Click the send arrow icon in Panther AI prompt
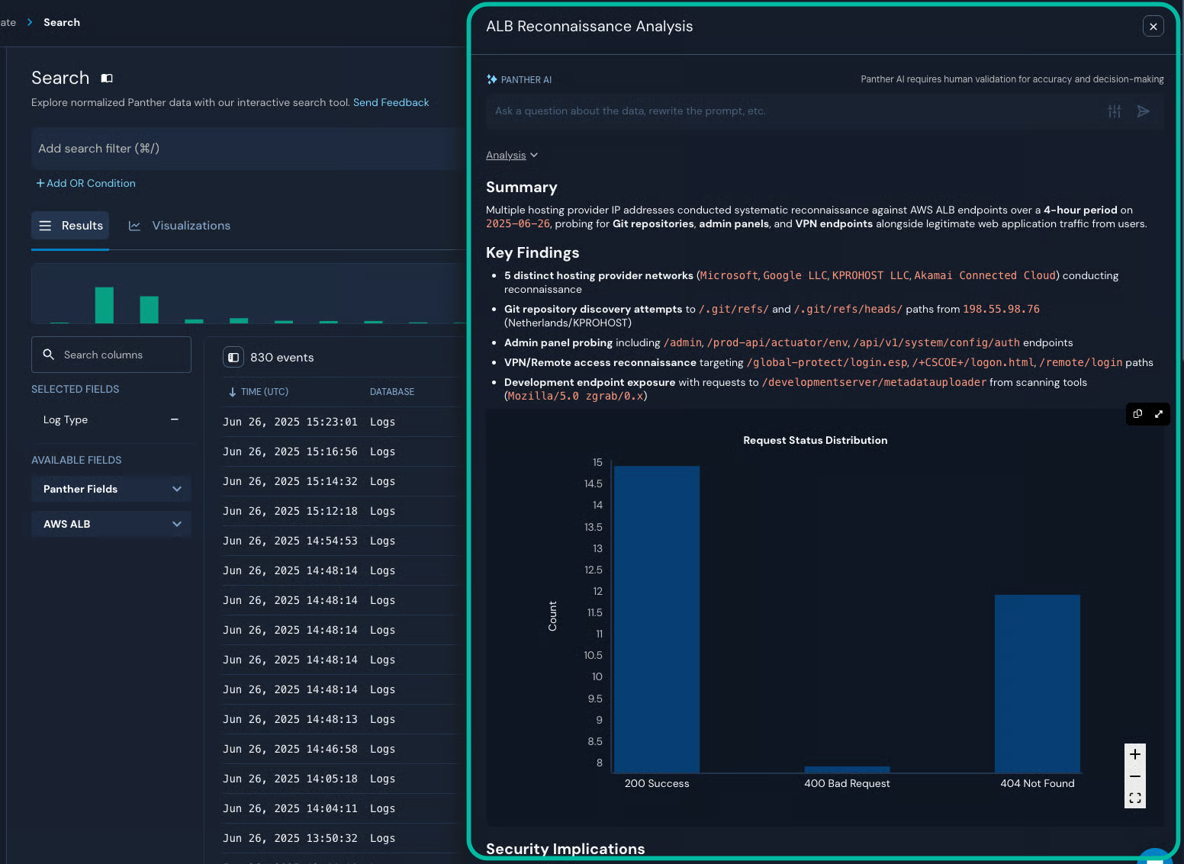Image resolution: width=1184 pixels, height=864 pixels. point(1143,111)
